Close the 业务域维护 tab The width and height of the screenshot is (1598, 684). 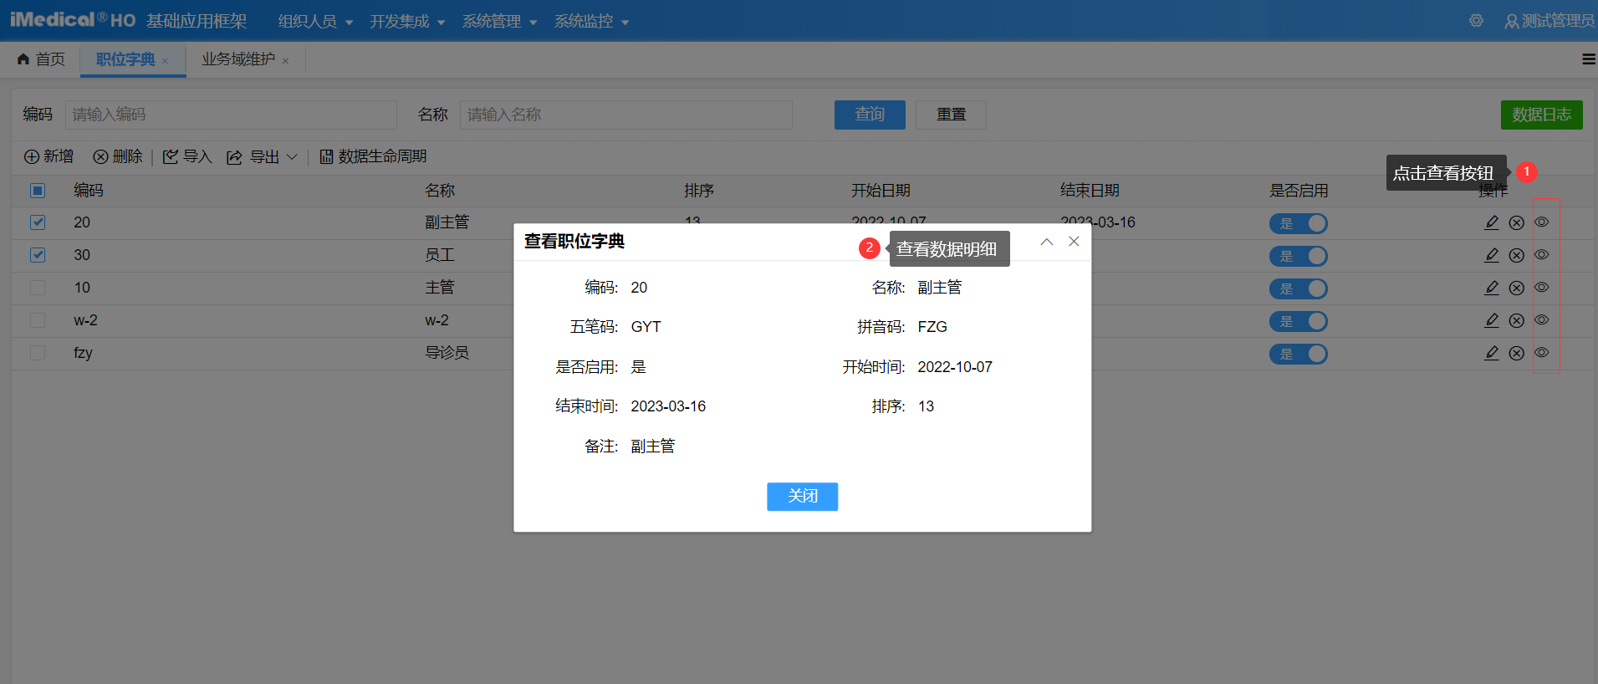click(x=286, y=60)
